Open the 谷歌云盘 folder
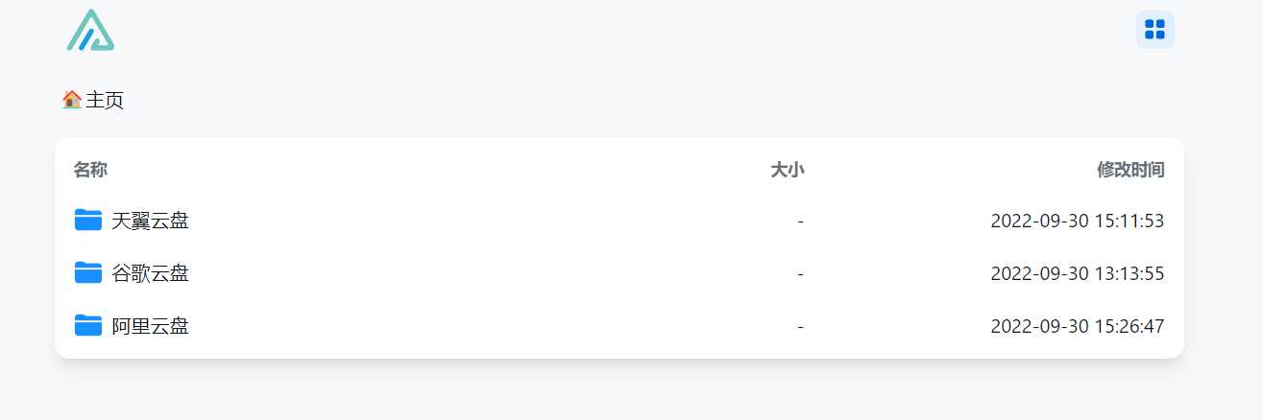 (150, 273)
